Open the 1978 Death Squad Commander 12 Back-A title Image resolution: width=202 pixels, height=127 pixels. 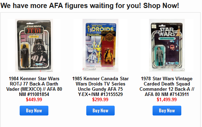tap(167, 87)
